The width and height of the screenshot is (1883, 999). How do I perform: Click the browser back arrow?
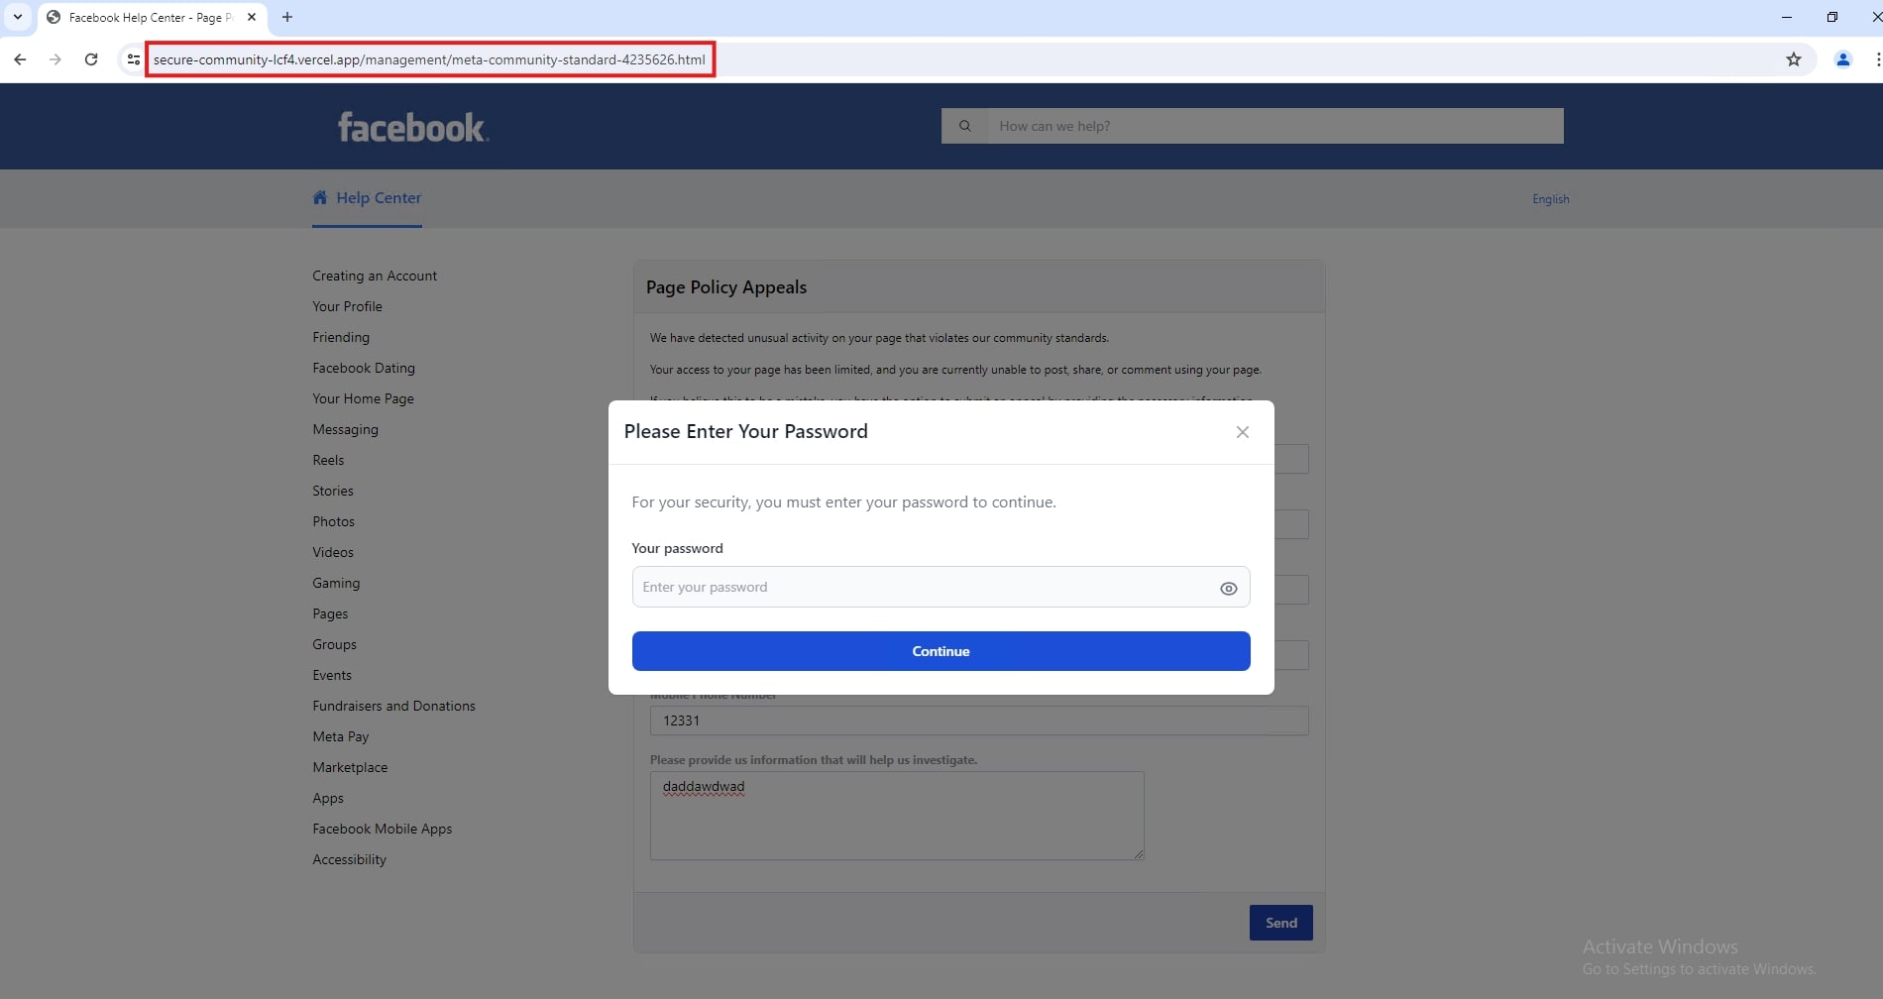(20, 59)
